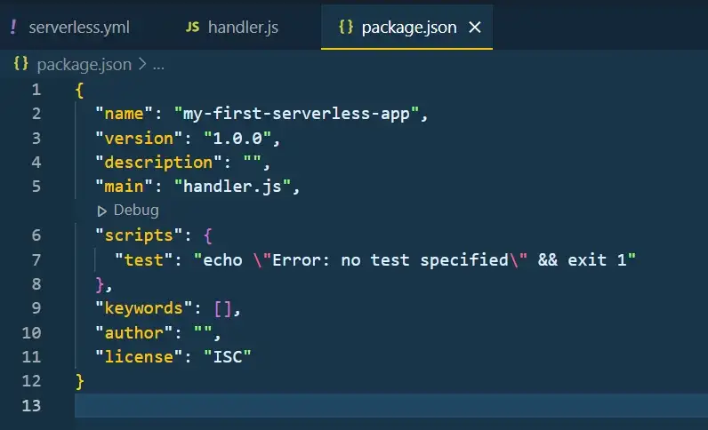The height and width of the screenshot is (430, 708).
Task: Click the "handler.js" main value
Action: click(232, 187)
